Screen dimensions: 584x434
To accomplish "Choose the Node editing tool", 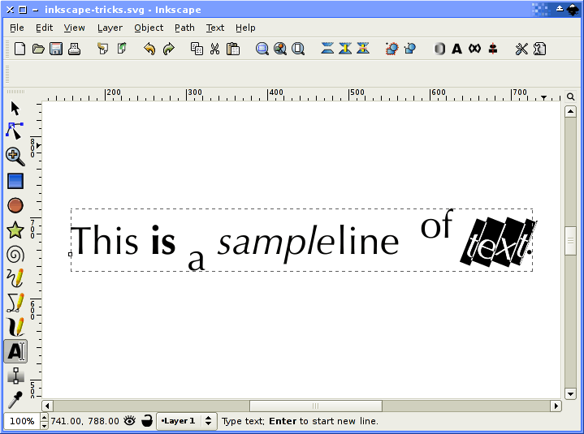I will pyautogui.click(x=15, y=131).
